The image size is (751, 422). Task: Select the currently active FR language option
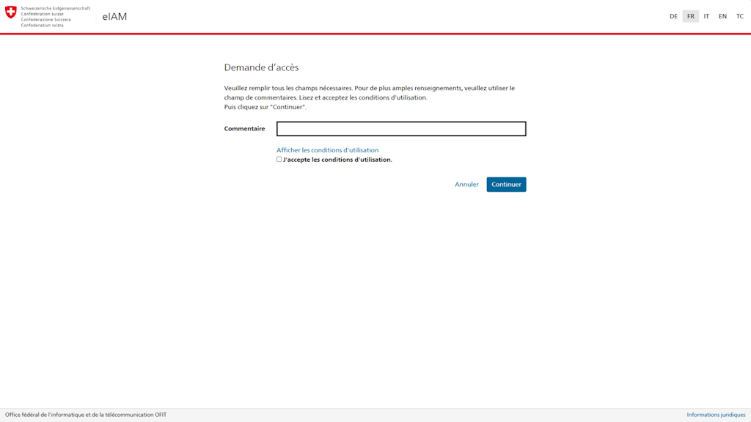[690, 15]
